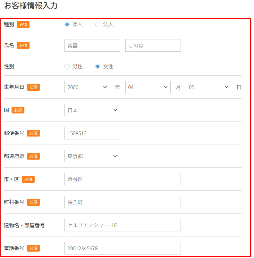This screenshot has height=258, width=254.
Task: Click the 国 label
Action: pyautogui.click(x=6, y=110)
